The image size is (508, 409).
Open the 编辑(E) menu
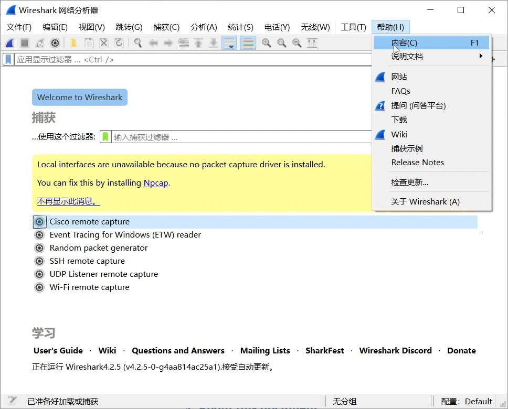[x=55, y=27]
